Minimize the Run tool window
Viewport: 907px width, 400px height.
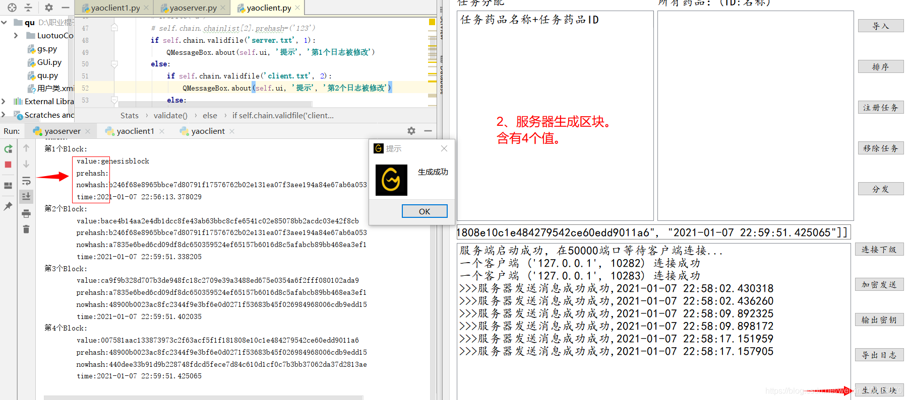point(428,131)
